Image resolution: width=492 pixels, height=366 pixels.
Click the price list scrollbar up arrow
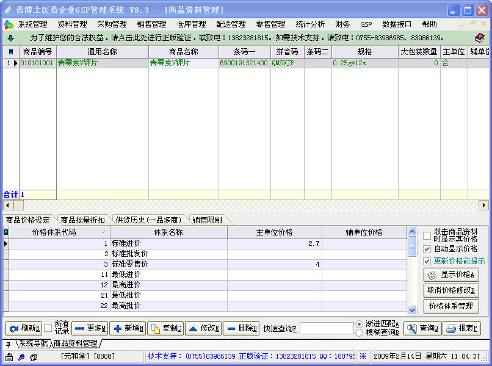tap(412, 232)
